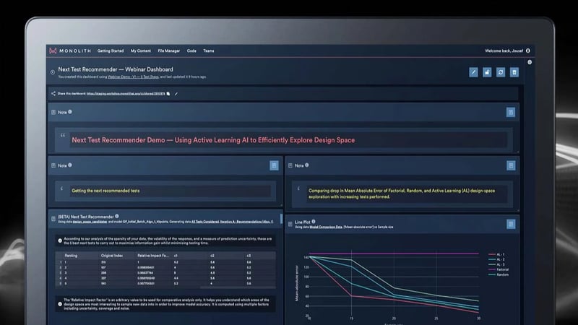Viewport: 578px width, 325px height.
Task: Click the info icon in Relative Impact Factor note
Action: coord(60,304)
